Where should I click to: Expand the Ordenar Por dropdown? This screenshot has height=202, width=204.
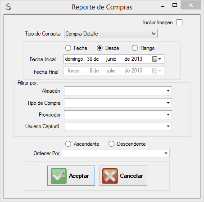(x=116, y=153)
